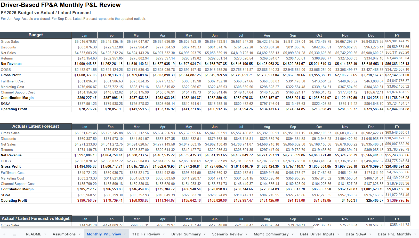The height and width of the screenshot is (238, 419).
Task: Select the Net Revenue row label
Action: [x=11, y=64]
